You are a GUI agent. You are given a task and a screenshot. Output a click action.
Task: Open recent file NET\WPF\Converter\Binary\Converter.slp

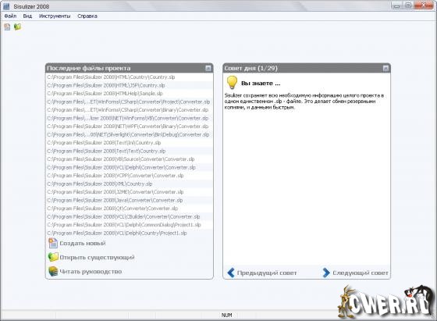click(x=128, y=127)
